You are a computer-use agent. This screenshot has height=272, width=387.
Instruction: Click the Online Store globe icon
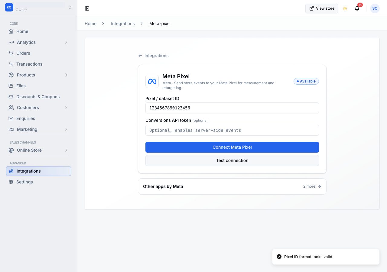[x=11, y=150]
